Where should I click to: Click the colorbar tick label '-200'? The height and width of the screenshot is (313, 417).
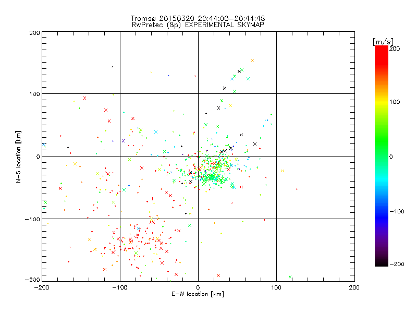click(397, 264)
